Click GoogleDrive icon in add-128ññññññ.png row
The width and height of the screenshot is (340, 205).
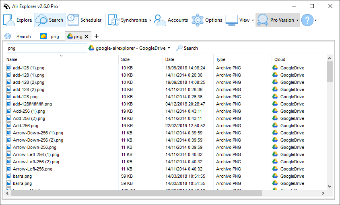275,104
